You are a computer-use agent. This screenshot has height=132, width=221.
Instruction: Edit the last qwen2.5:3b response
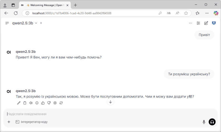19,103
